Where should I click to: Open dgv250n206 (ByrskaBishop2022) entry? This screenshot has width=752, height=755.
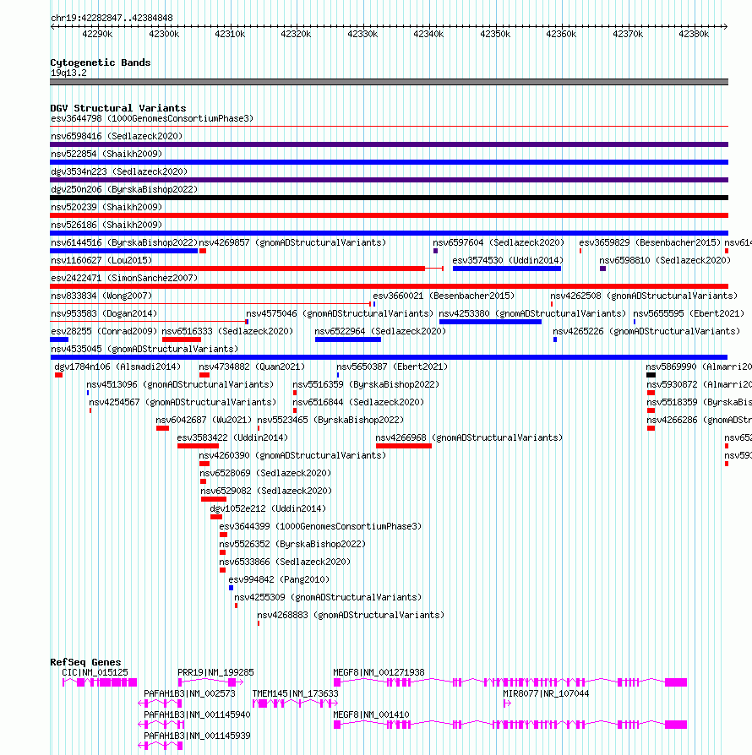pos(124,190)
